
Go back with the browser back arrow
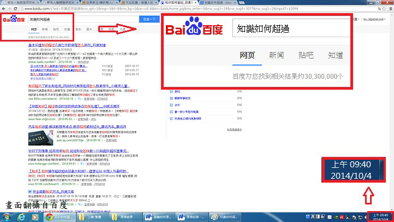[3, 9]
